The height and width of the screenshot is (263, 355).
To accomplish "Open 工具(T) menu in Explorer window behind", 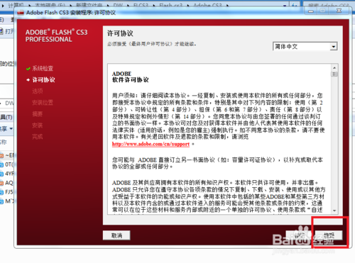I will [x=6, y=117].
